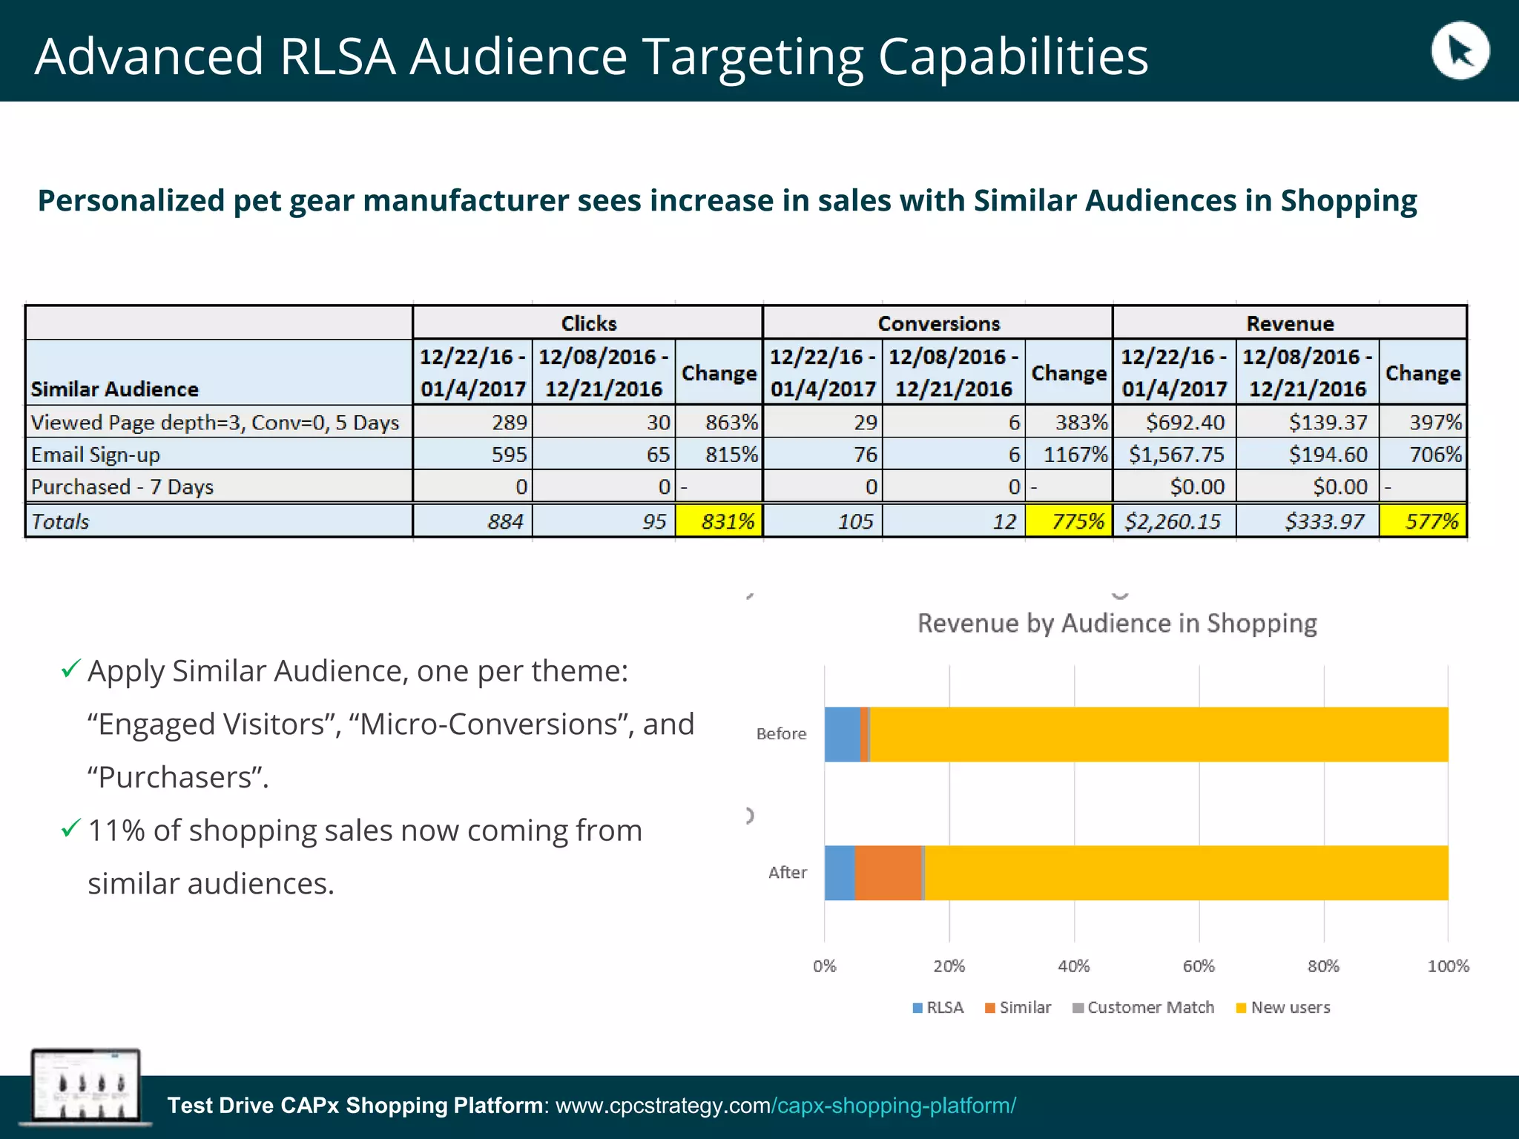
Task: Click the cursor logo icon in header
Action: (1460, 50)
